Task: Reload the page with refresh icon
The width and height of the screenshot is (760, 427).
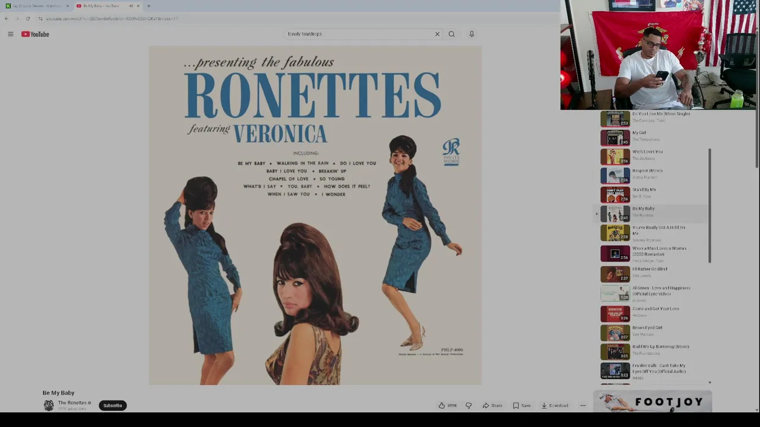Action: point(27,18)
